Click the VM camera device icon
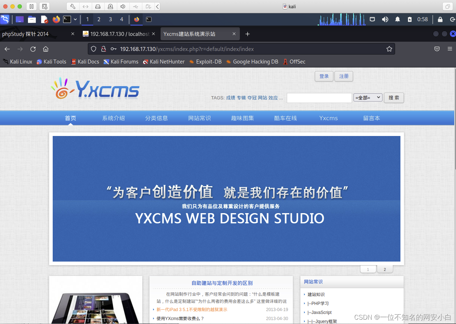Image resolution: width=456 pixels, height=324 pixels. coord(110,6)
